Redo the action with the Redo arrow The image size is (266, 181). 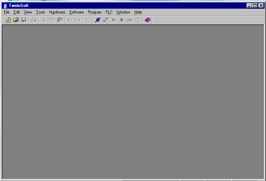78,20
